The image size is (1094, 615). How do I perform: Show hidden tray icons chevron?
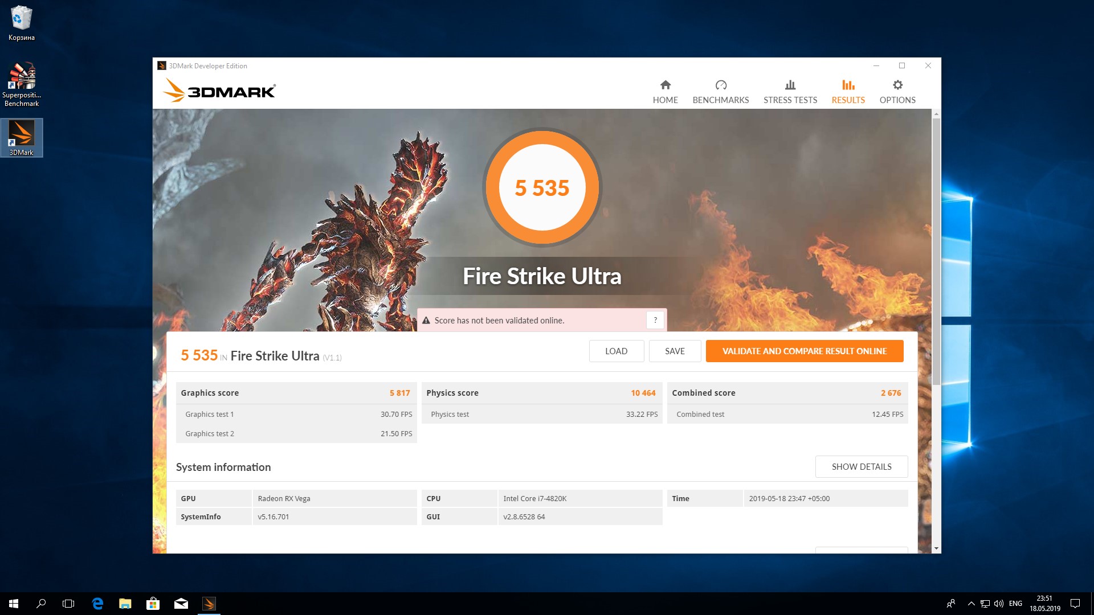(x=971, y=604)
